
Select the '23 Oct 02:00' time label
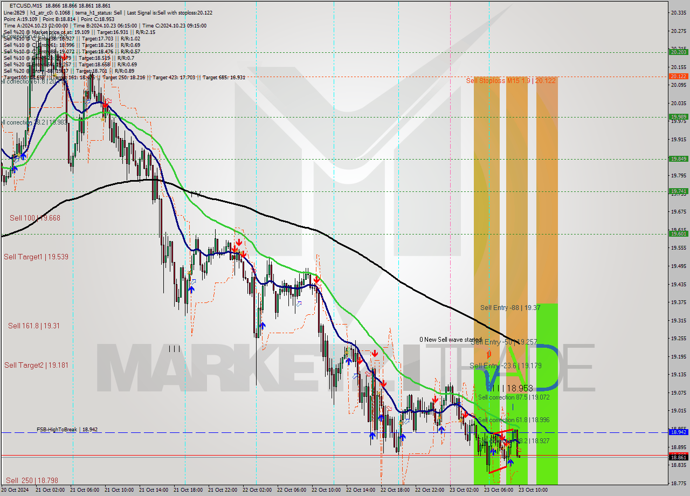(x=464, y=490)
